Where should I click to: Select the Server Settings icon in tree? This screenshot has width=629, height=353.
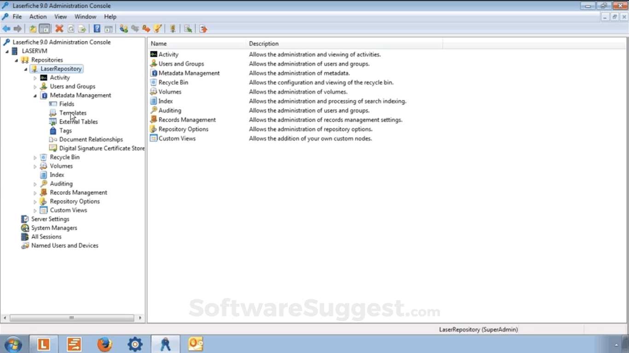(25, 219)
